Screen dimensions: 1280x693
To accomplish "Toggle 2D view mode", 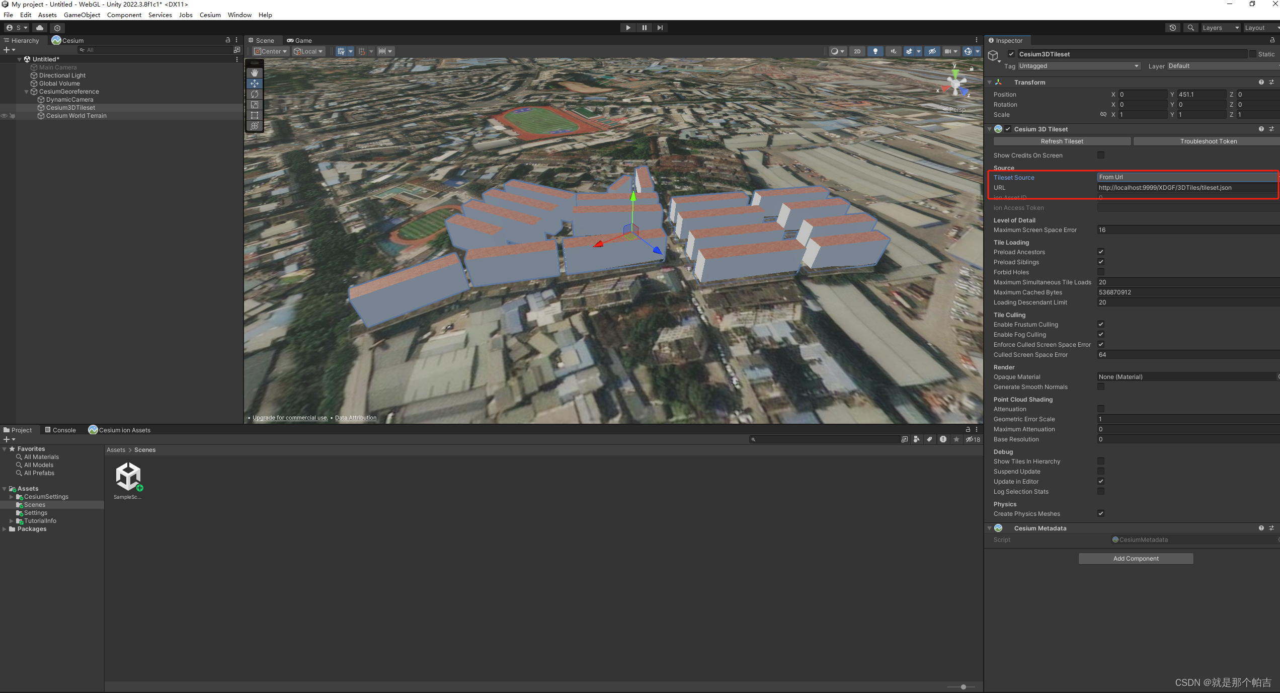I will (857, 51).
